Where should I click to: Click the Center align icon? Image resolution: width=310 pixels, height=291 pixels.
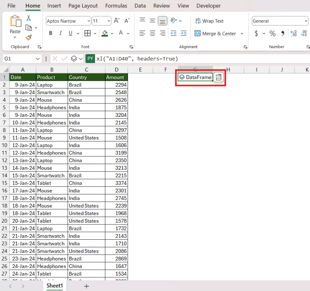pyautogui.click(x=153, y=34)
